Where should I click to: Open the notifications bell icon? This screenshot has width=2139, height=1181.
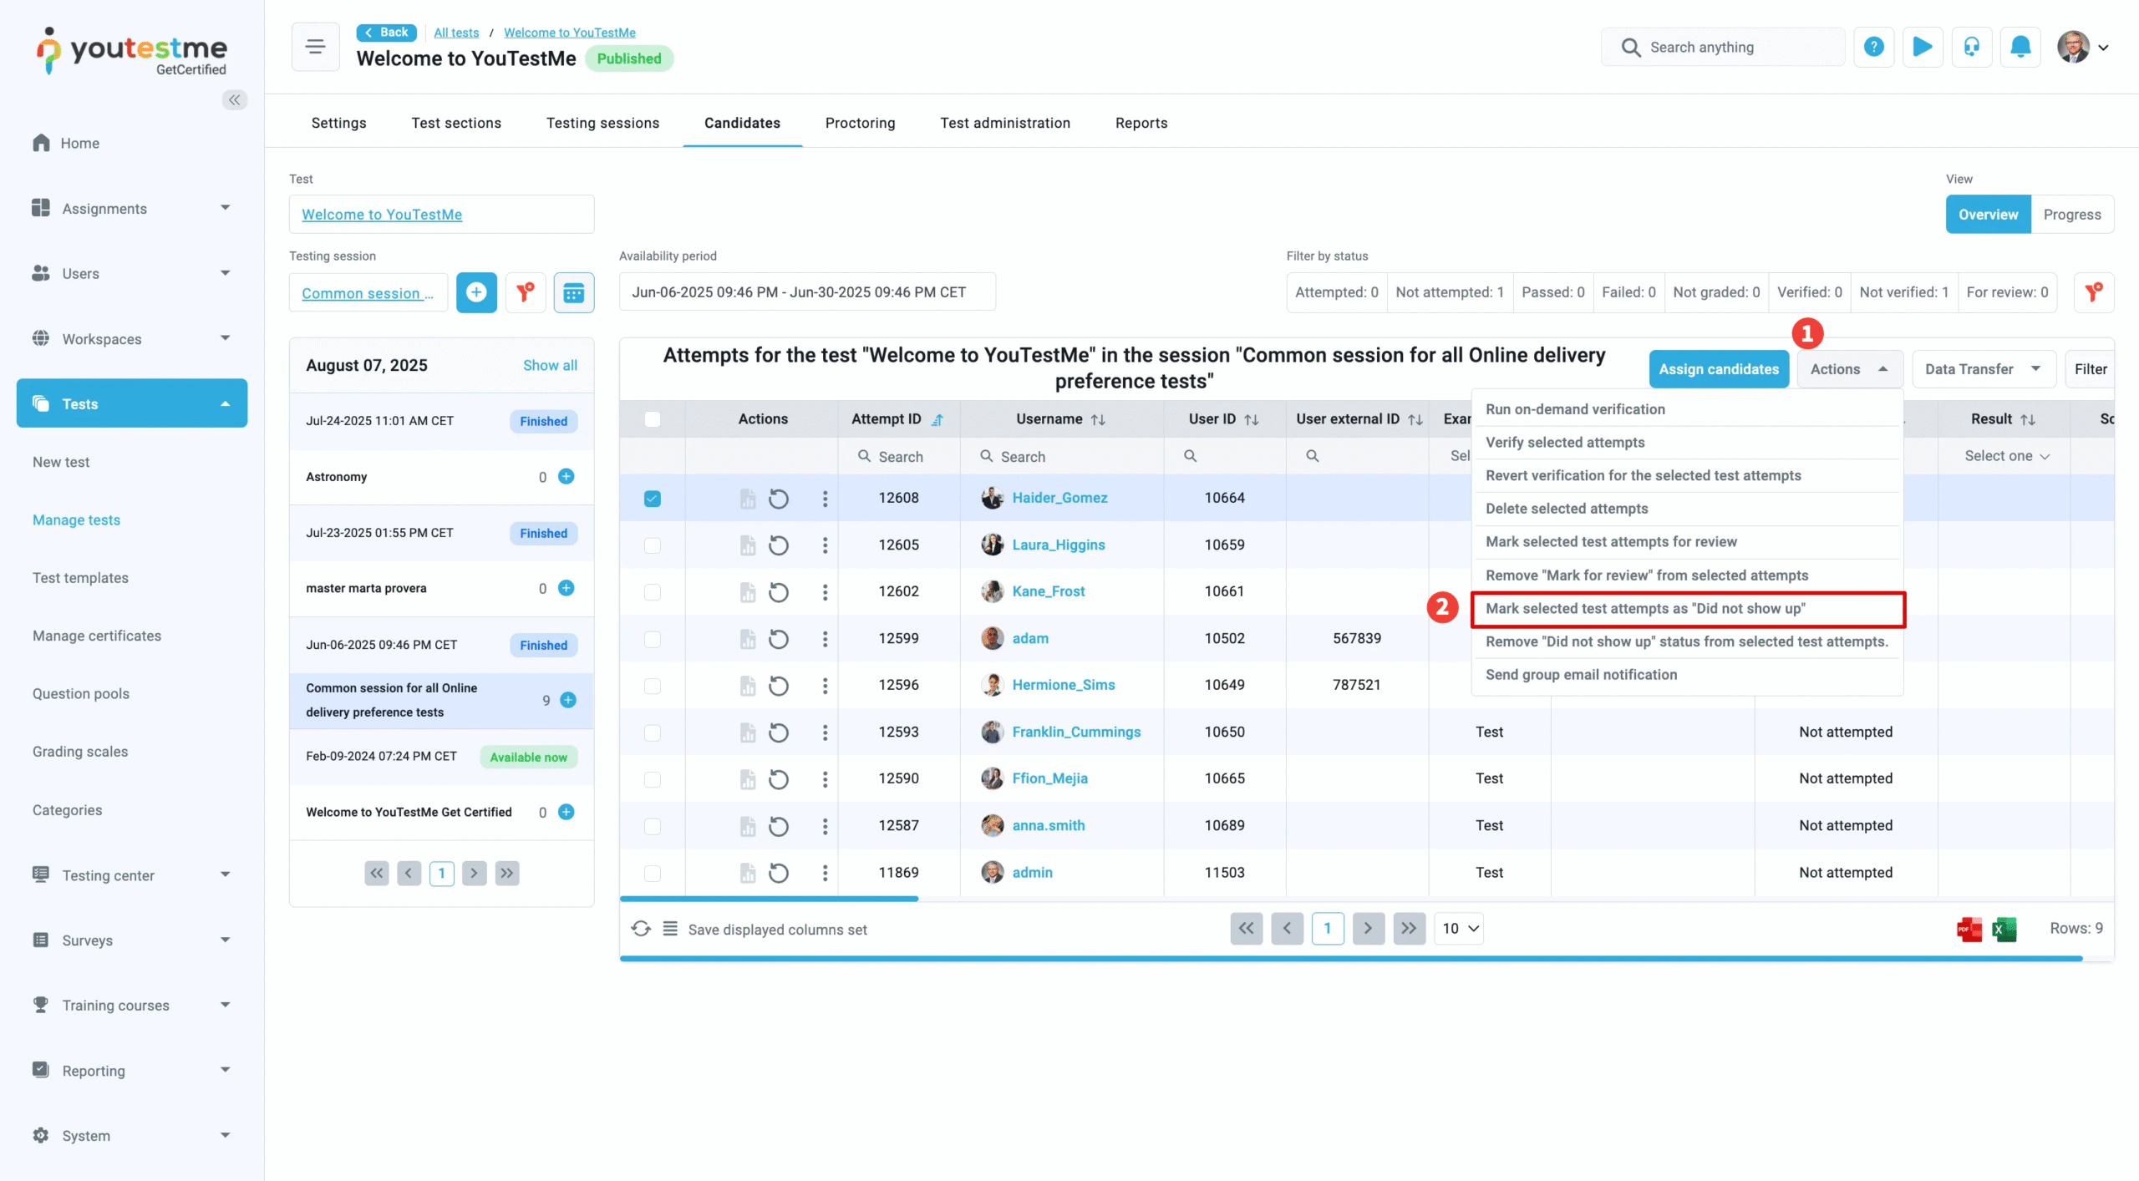point(2020,47)
